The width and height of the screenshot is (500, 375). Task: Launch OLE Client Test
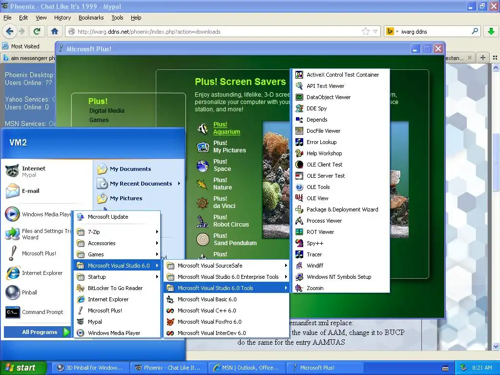[x=341, y=165]
